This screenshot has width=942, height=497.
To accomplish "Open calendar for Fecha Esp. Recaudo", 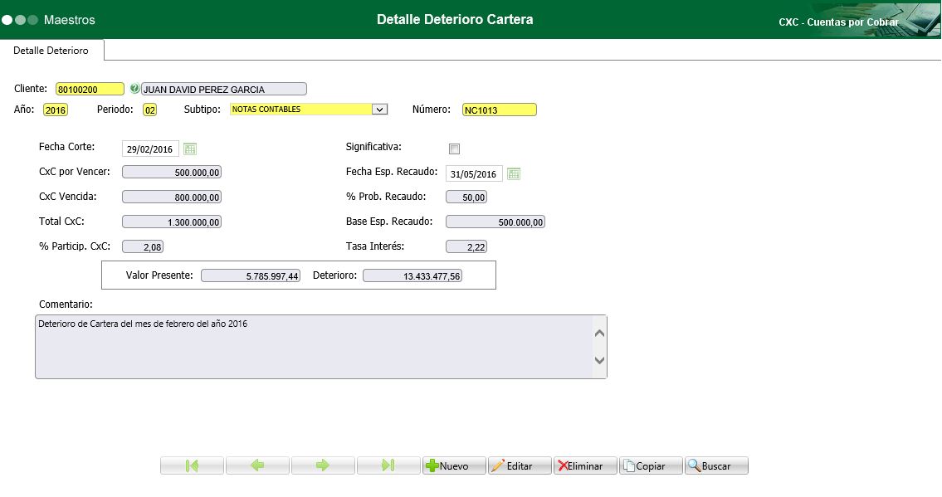I will coord(514,174).
